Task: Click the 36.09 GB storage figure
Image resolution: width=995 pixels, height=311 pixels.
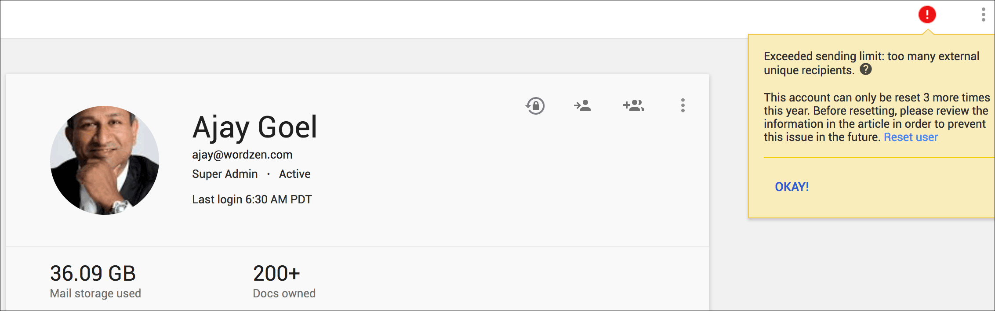Action: click(x=93, y=273)
